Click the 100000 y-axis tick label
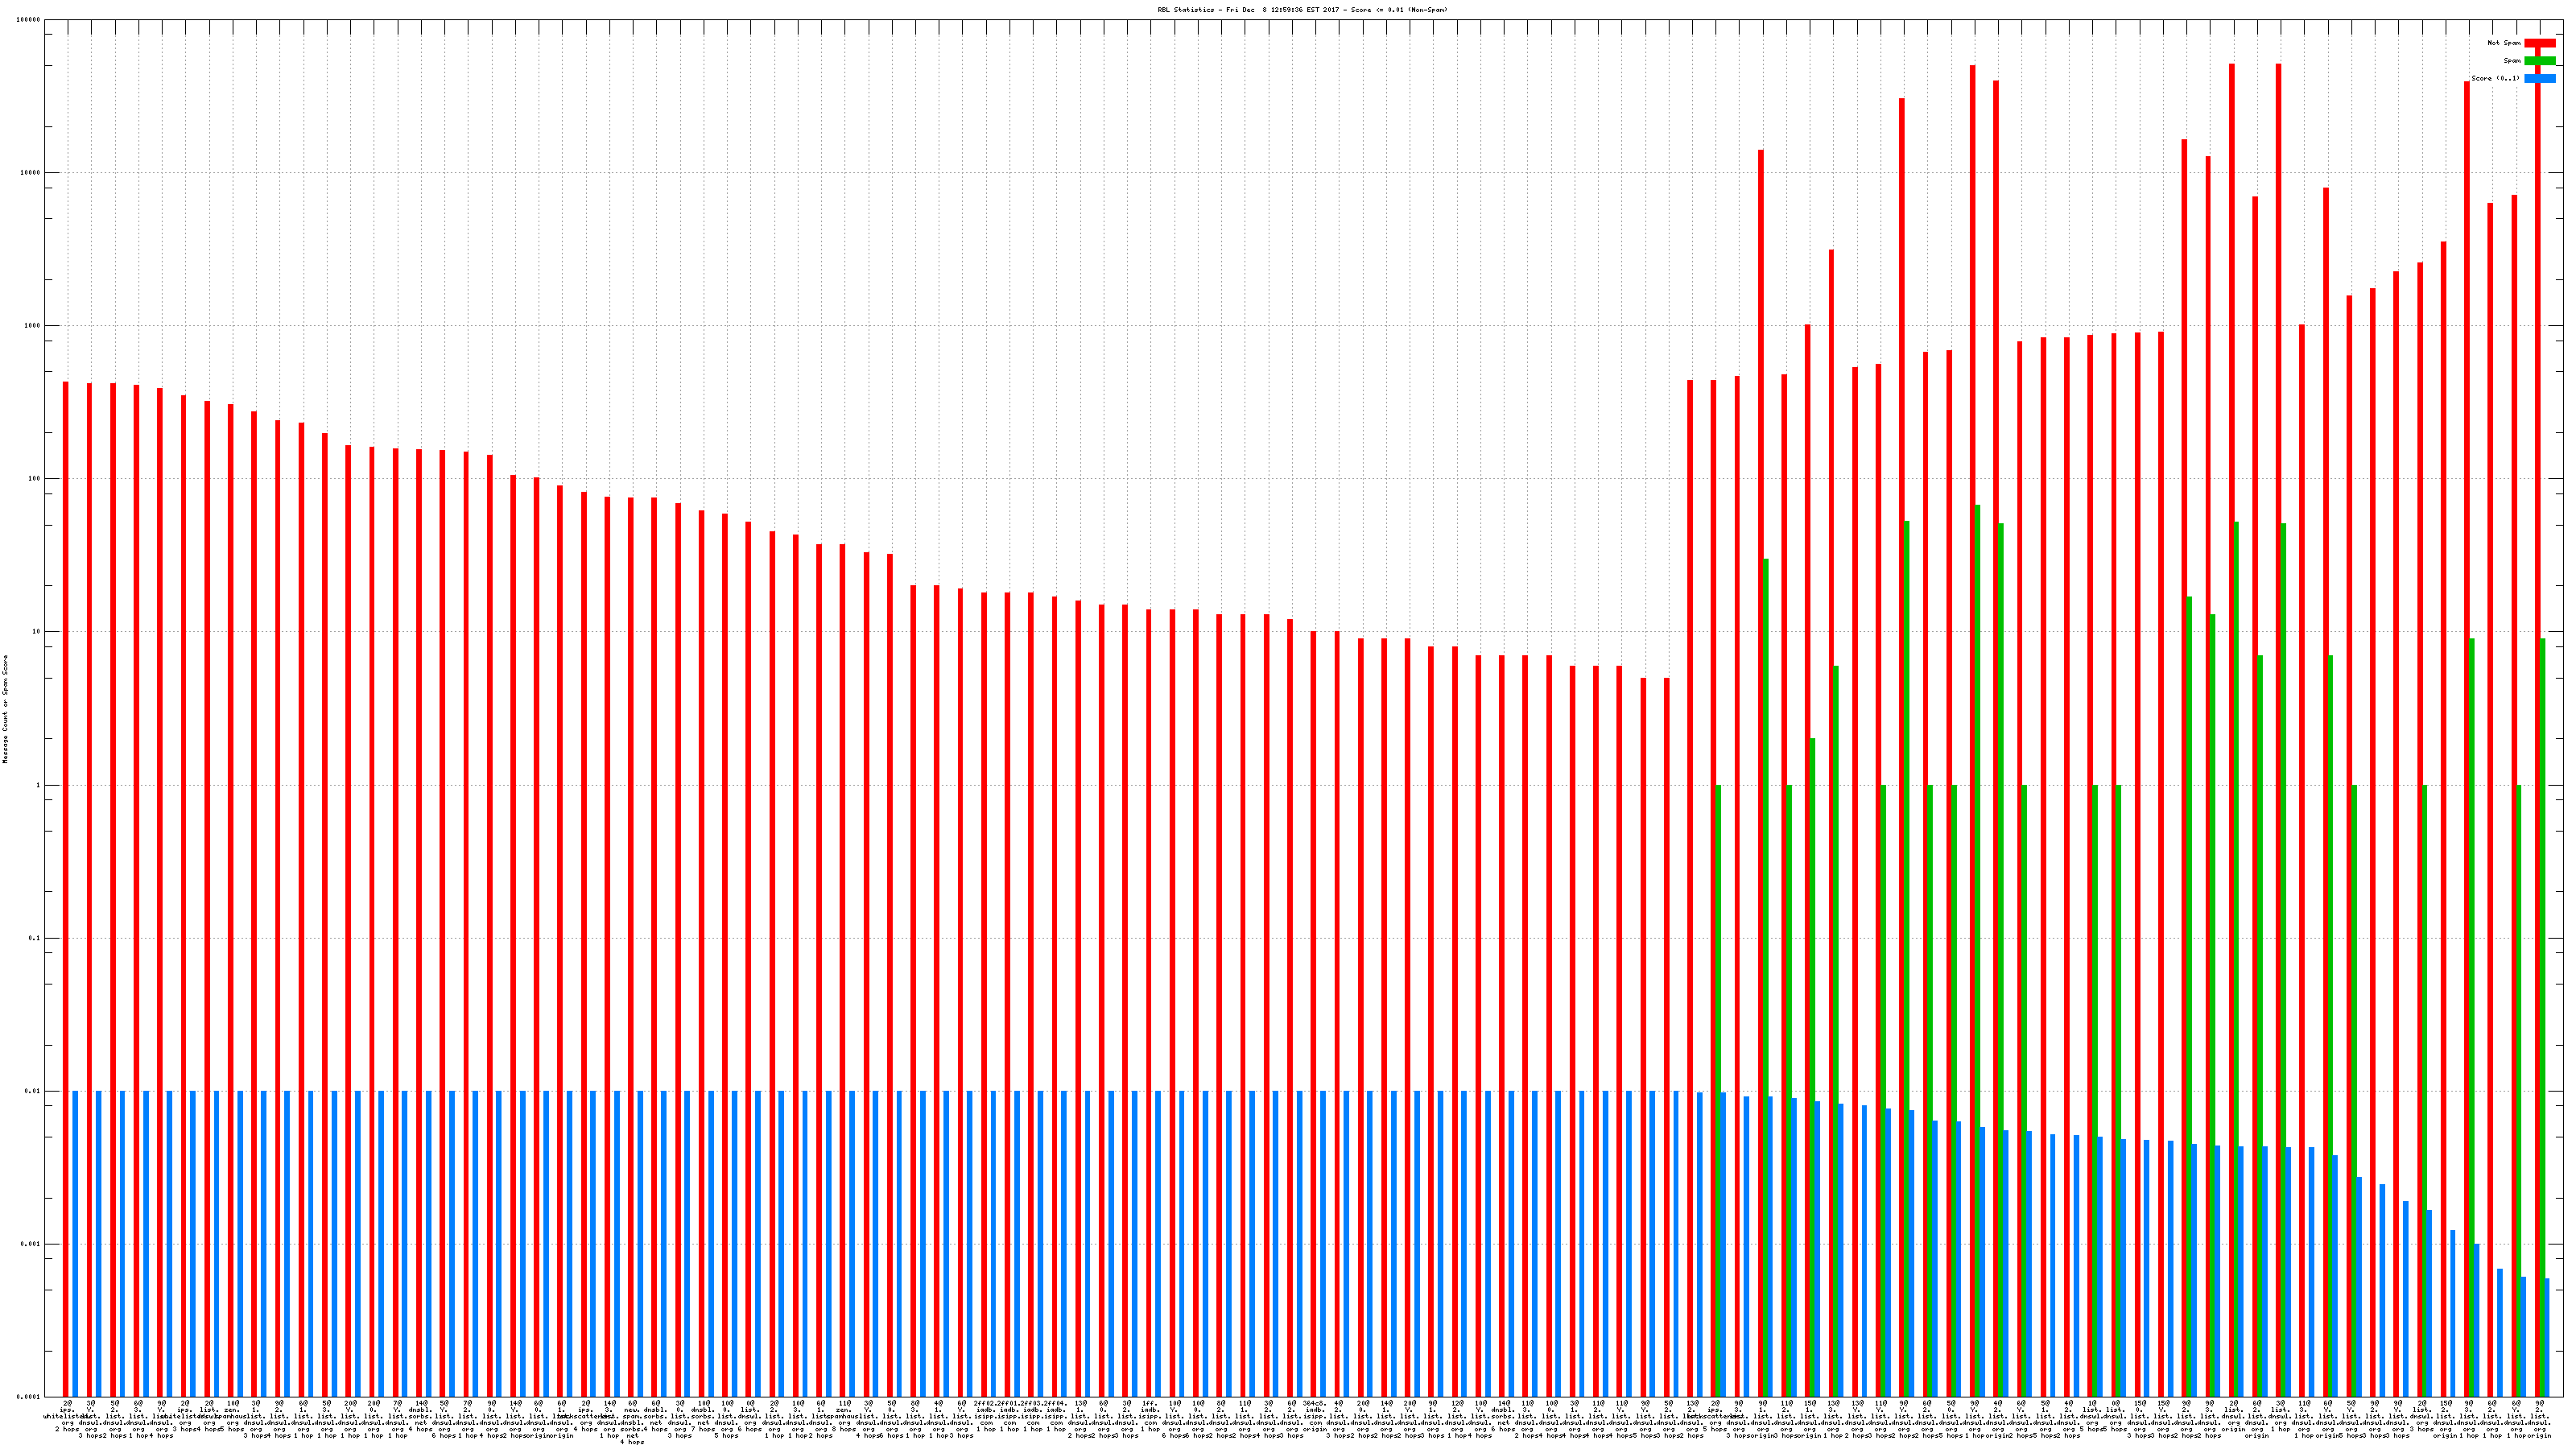 click(x=29, y=20)
